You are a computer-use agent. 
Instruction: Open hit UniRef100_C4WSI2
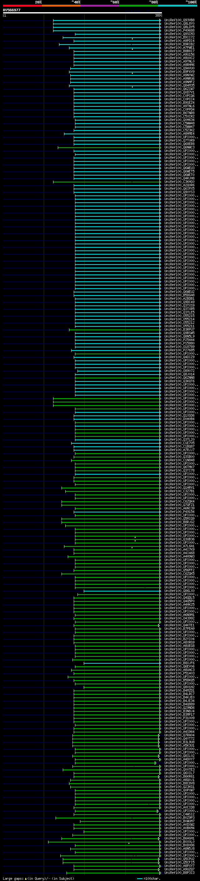click(x=179, y=814)
